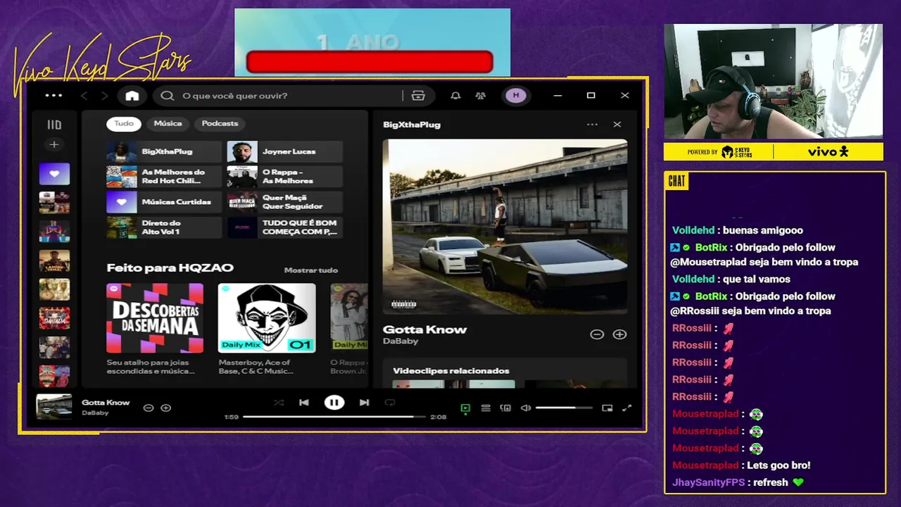This screenshot has width=901, height=507.
Task: Toggle the repeat mode
Action: (x=390, y=403)
